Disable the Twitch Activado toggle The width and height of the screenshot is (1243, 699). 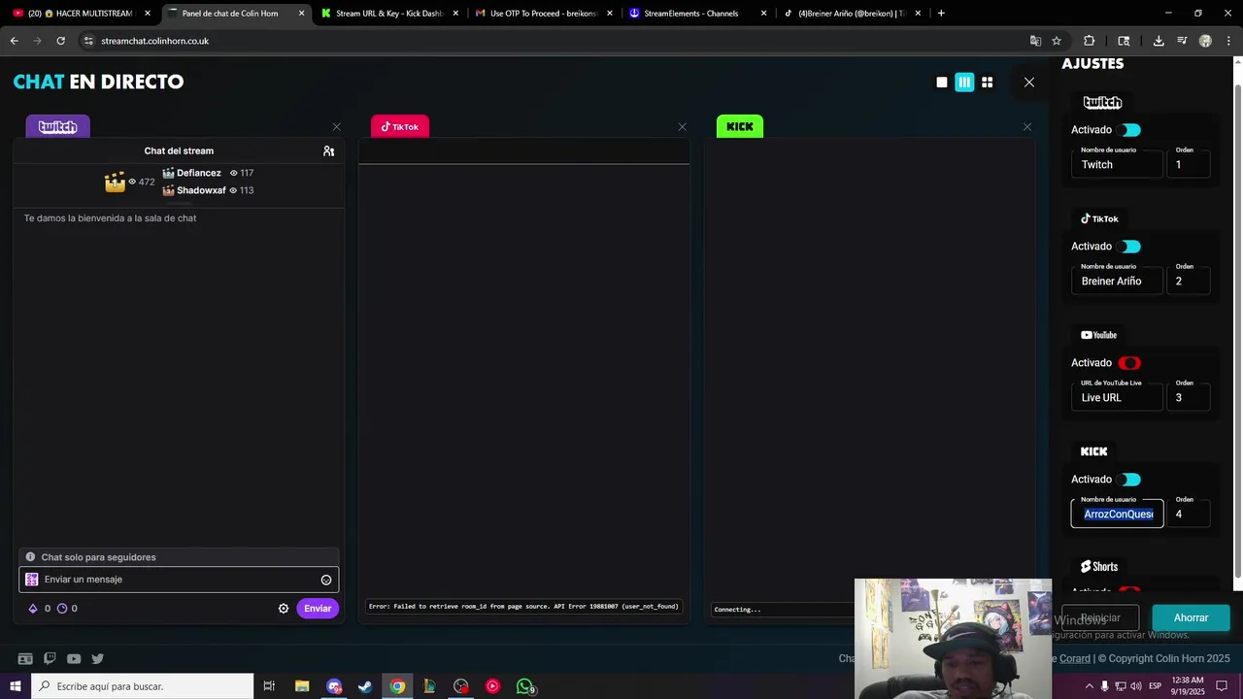coord(1129,130)
